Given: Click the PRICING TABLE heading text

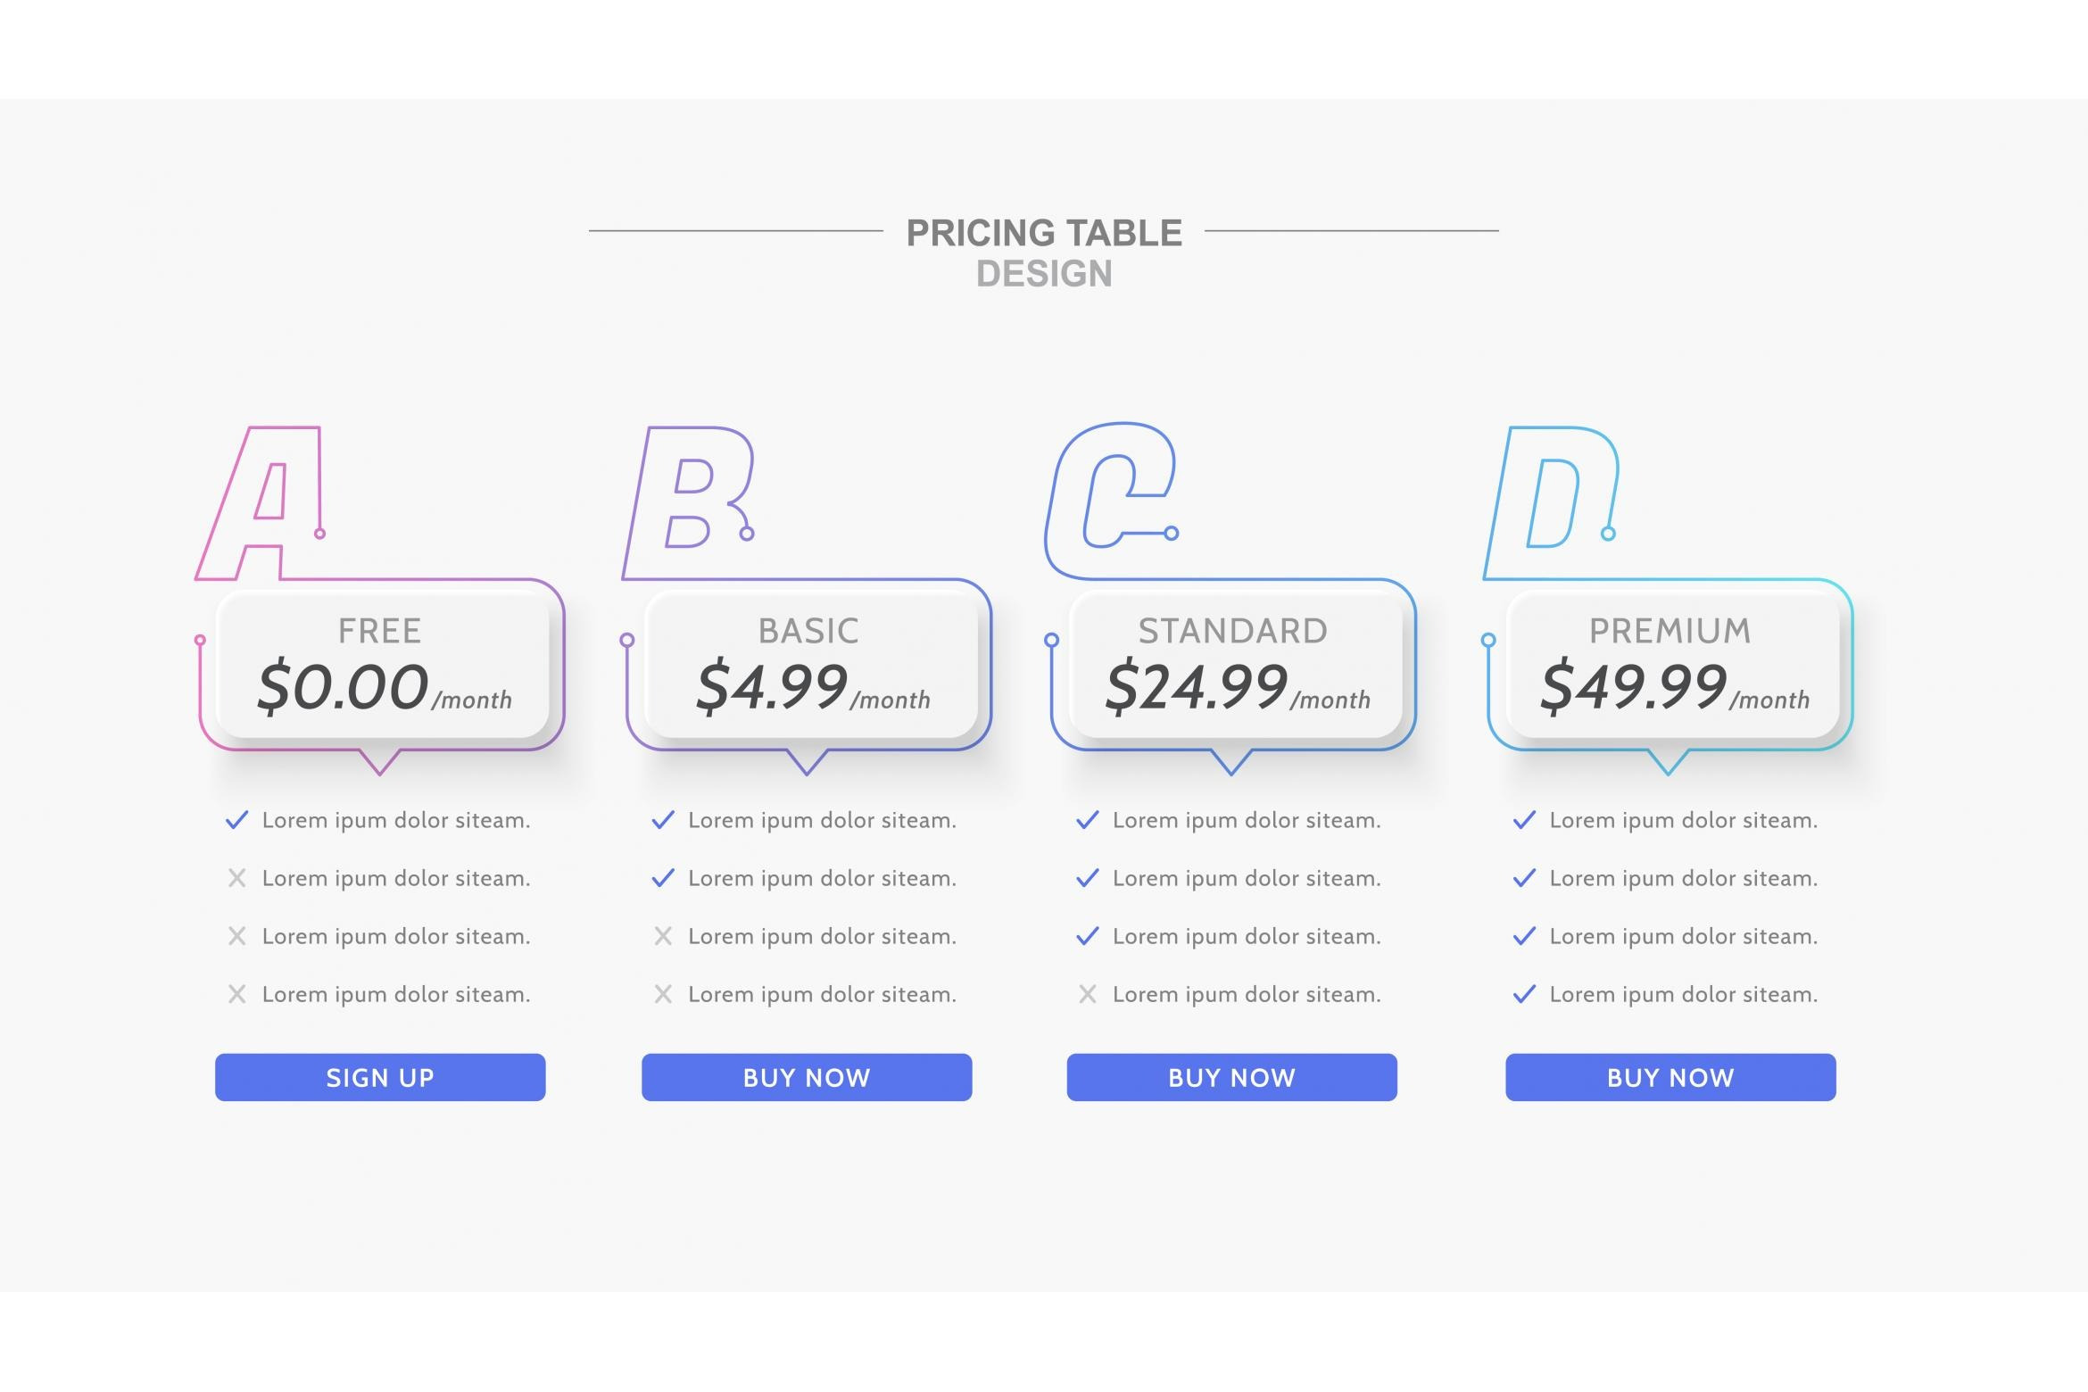Looking at the screenshot, I should [x=1044, y=233].
